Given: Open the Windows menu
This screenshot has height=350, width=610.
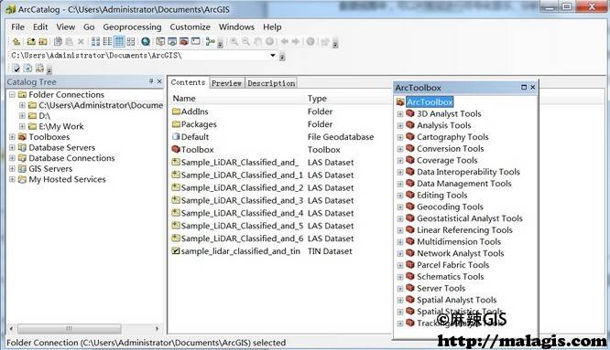Looking at the screenshot, I should pyautogui.click(x=236, y=27).
